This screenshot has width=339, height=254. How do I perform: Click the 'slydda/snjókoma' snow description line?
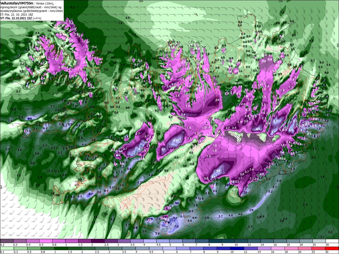32,11
